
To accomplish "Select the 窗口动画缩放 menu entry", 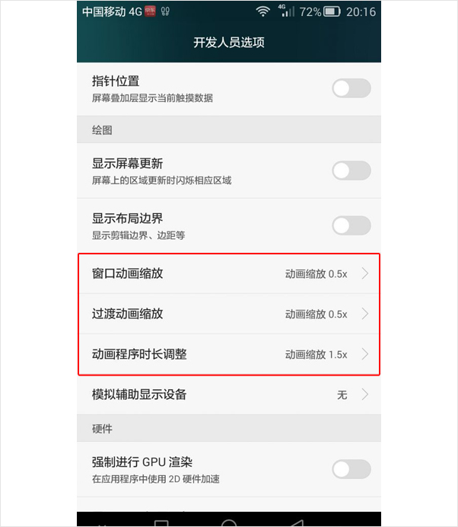I will tap(229, 273).
